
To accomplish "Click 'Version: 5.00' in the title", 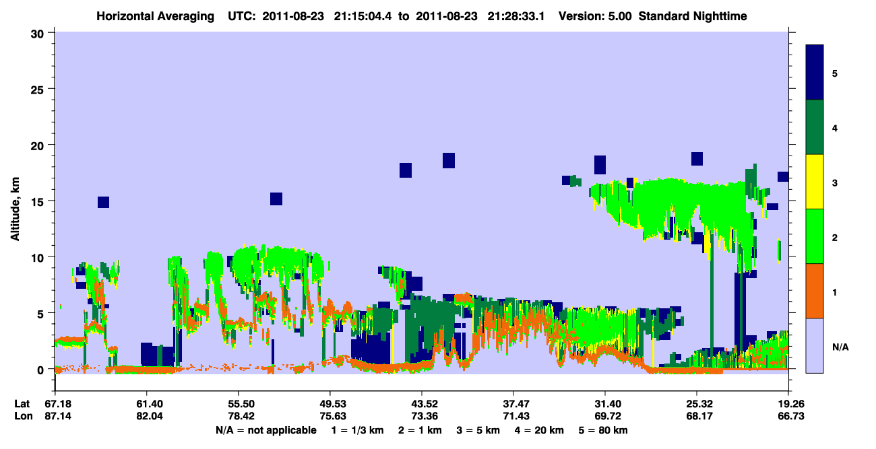I will pos(595,16).
